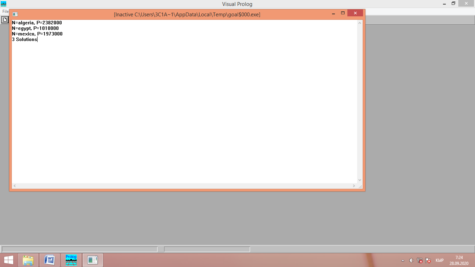Click the New document toolbar icon
This screenshot has height=267, width=475.
5,19
